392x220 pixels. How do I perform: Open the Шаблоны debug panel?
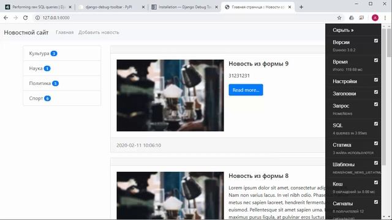point(344,164)
